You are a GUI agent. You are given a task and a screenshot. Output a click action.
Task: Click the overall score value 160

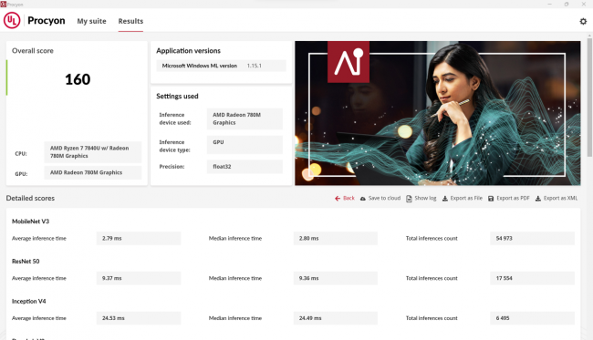point(78,79)
